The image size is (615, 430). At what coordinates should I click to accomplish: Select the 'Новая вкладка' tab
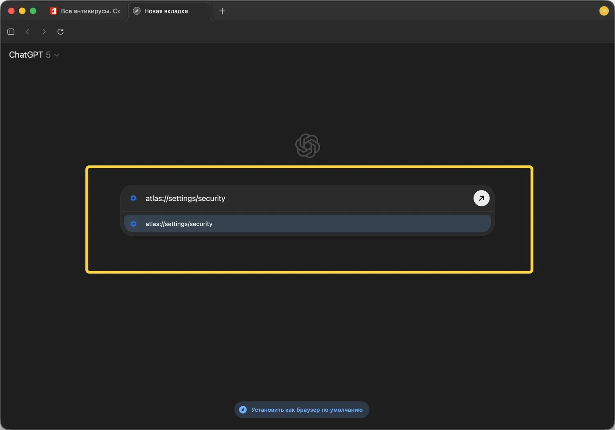pyautogui.click(x=169, y=11)
